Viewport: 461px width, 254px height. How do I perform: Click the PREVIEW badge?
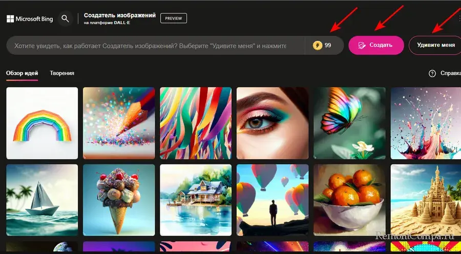pyautogui.click(x=174, y=18)
